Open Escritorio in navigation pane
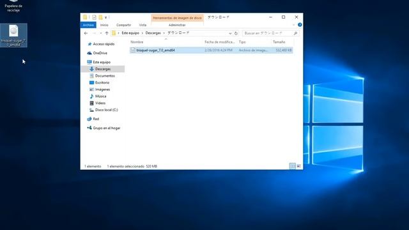 (x=102, y=82)
